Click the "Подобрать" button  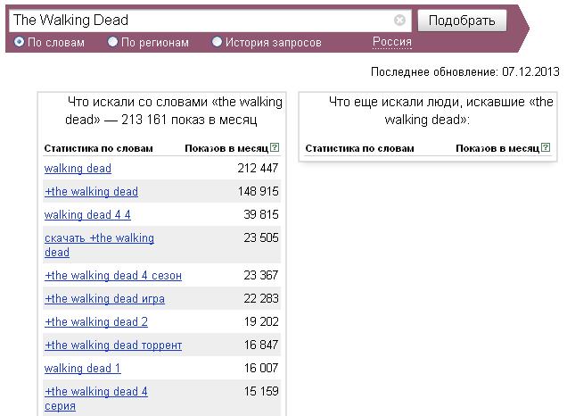pyautogui.click(x=462, y=21)
